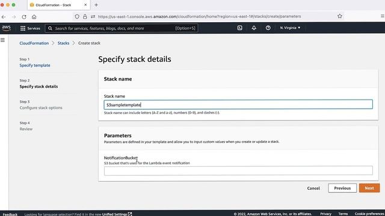Click Configure stack options step label
The height and width of the screenshot is (216, 385).
click(x=41, y=108)
